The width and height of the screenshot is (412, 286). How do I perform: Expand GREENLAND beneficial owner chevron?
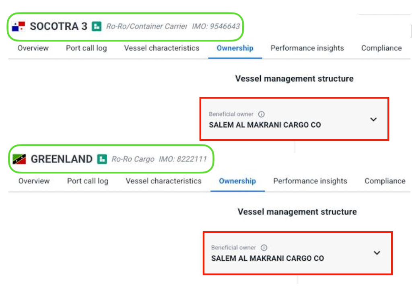pyautogui.click(x=377, y=253)
